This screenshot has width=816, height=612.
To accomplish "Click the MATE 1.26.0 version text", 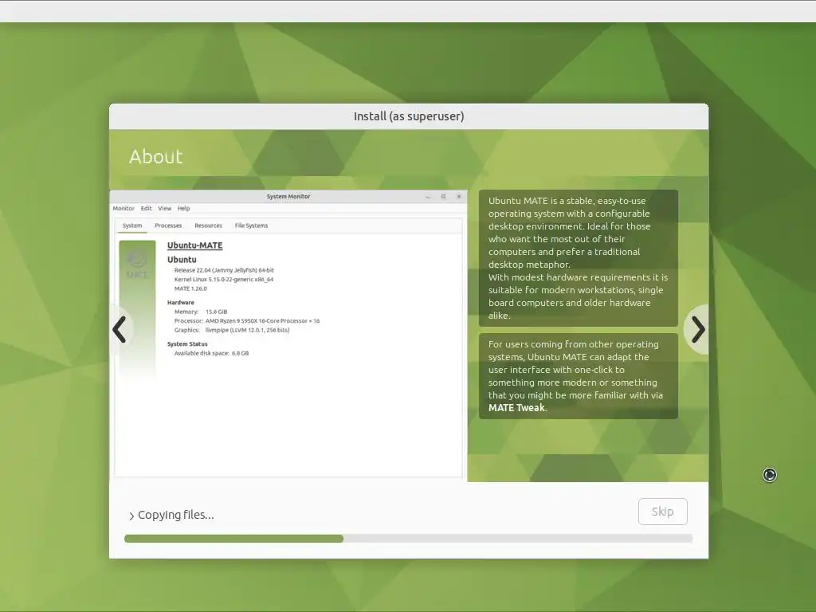I will pos(190,288).
